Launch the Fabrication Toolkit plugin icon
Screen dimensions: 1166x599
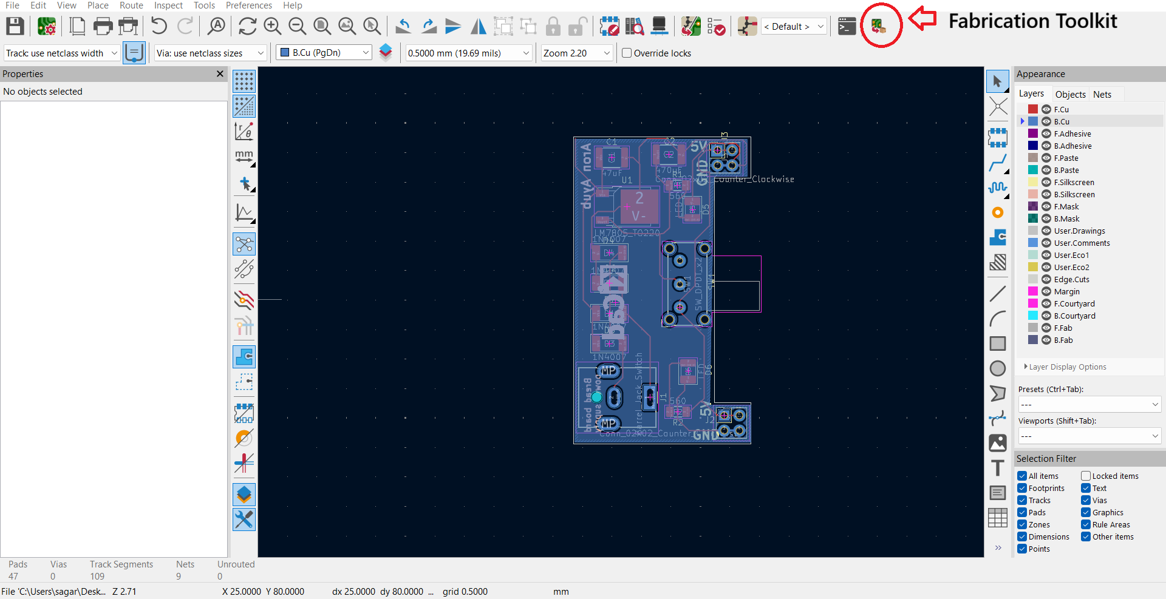(878, 26)
